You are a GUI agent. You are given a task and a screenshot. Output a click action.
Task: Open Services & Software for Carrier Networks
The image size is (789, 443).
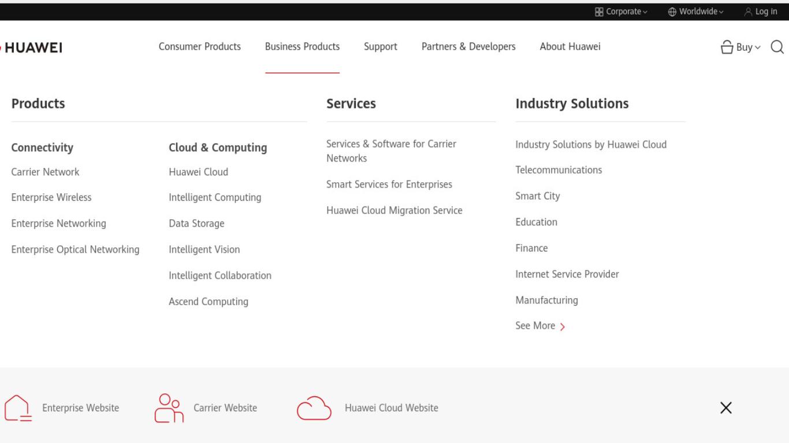click(392, 151)
